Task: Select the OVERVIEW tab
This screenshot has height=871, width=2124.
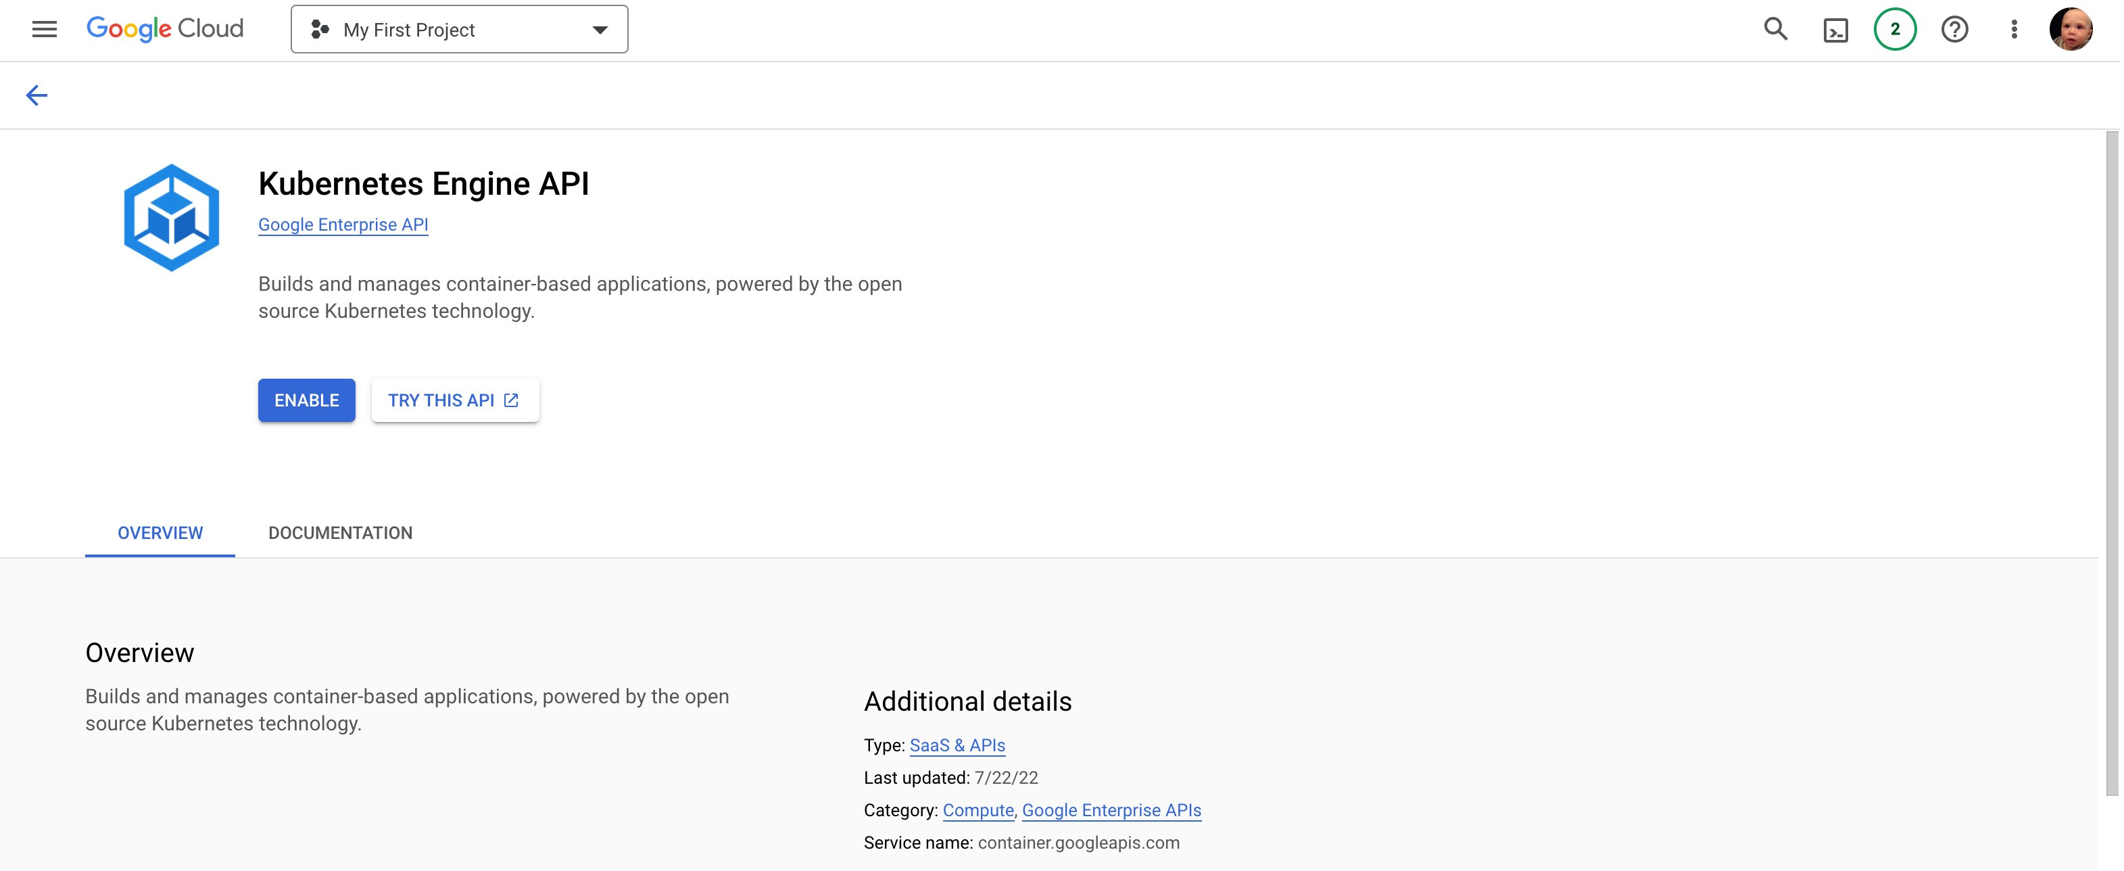Action: tap(159, 533)
